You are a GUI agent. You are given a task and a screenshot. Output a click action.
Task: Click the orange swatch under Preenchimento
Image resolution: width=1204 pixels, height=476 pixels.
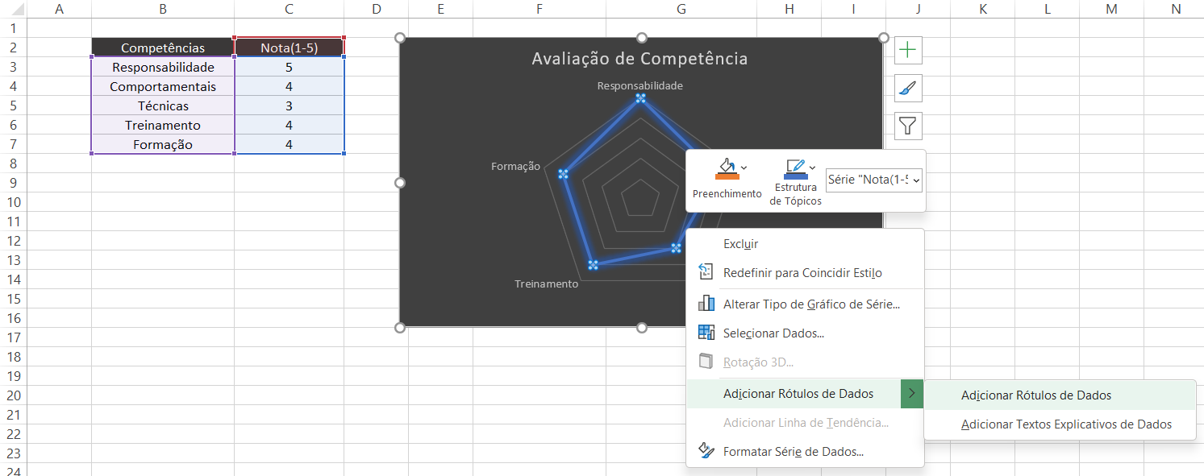(x=727, y=176)
